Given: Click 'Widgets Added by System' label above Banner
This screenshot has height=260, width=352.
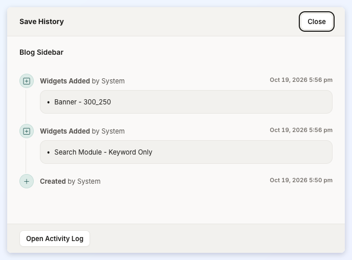Looking at the screenshot, I should (82, 81).
